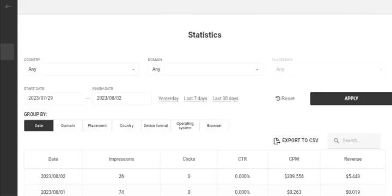The width and height of the screenshot is (392, 196).
Task: Select the Last 30 days preset
Action: 225,99
